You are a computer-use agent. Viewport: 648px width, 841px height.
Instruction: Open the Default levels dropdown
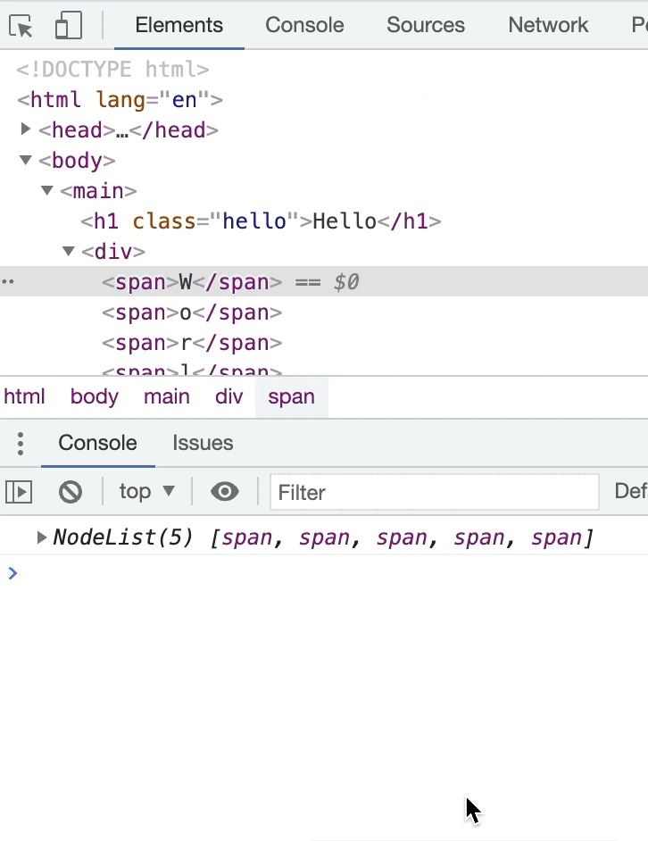[631, 491]
